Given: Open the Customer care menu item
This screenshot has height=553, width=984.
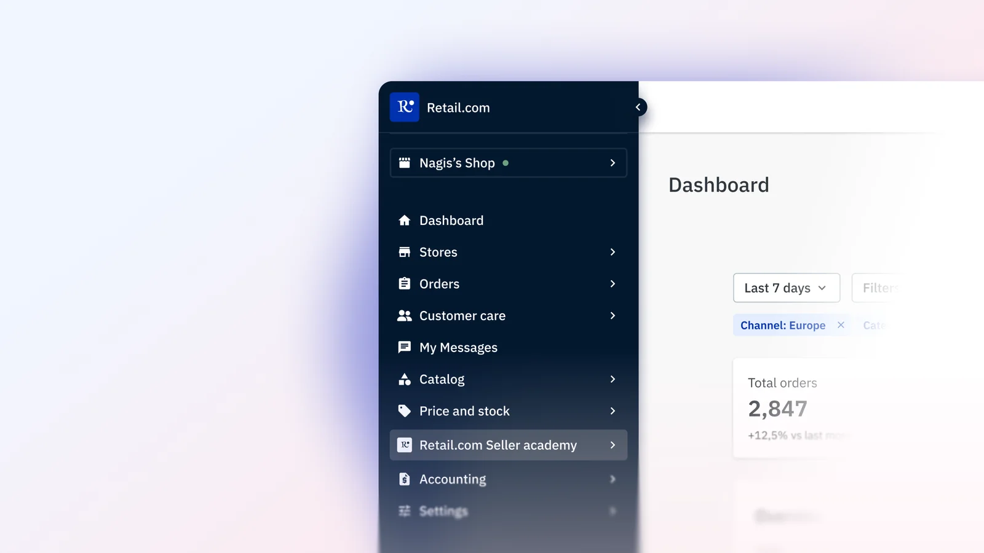Looking at the screenshot, I should [509, 315].
